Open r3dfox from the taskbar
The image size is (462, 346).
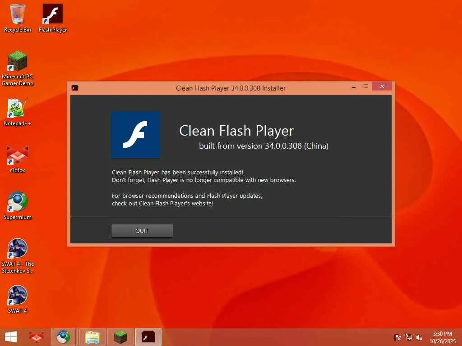[x=37, y=337]
